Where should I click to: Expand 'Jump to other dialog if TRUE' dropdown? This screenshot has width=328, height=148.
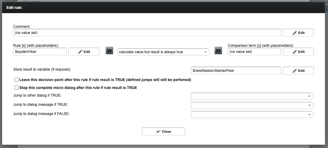click(252, 96)
